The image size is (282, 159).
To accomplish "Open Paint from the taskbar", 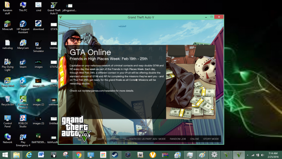I will (x=202, y=155).
